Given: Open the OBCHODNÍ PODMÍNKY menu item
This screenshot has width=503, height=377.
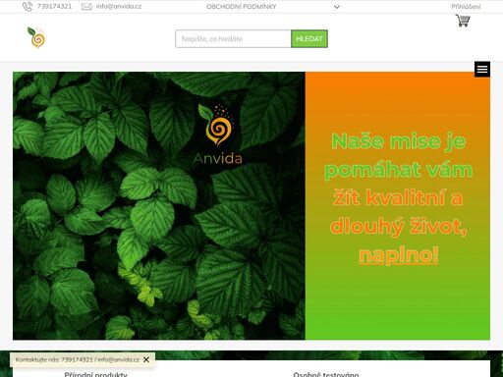Looking at the screenshot, I should pos(242,7).
